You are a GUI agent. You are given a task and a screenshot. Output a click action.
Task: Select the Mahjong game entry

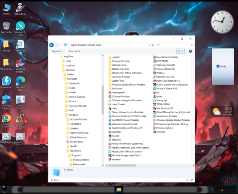[115, 140]
